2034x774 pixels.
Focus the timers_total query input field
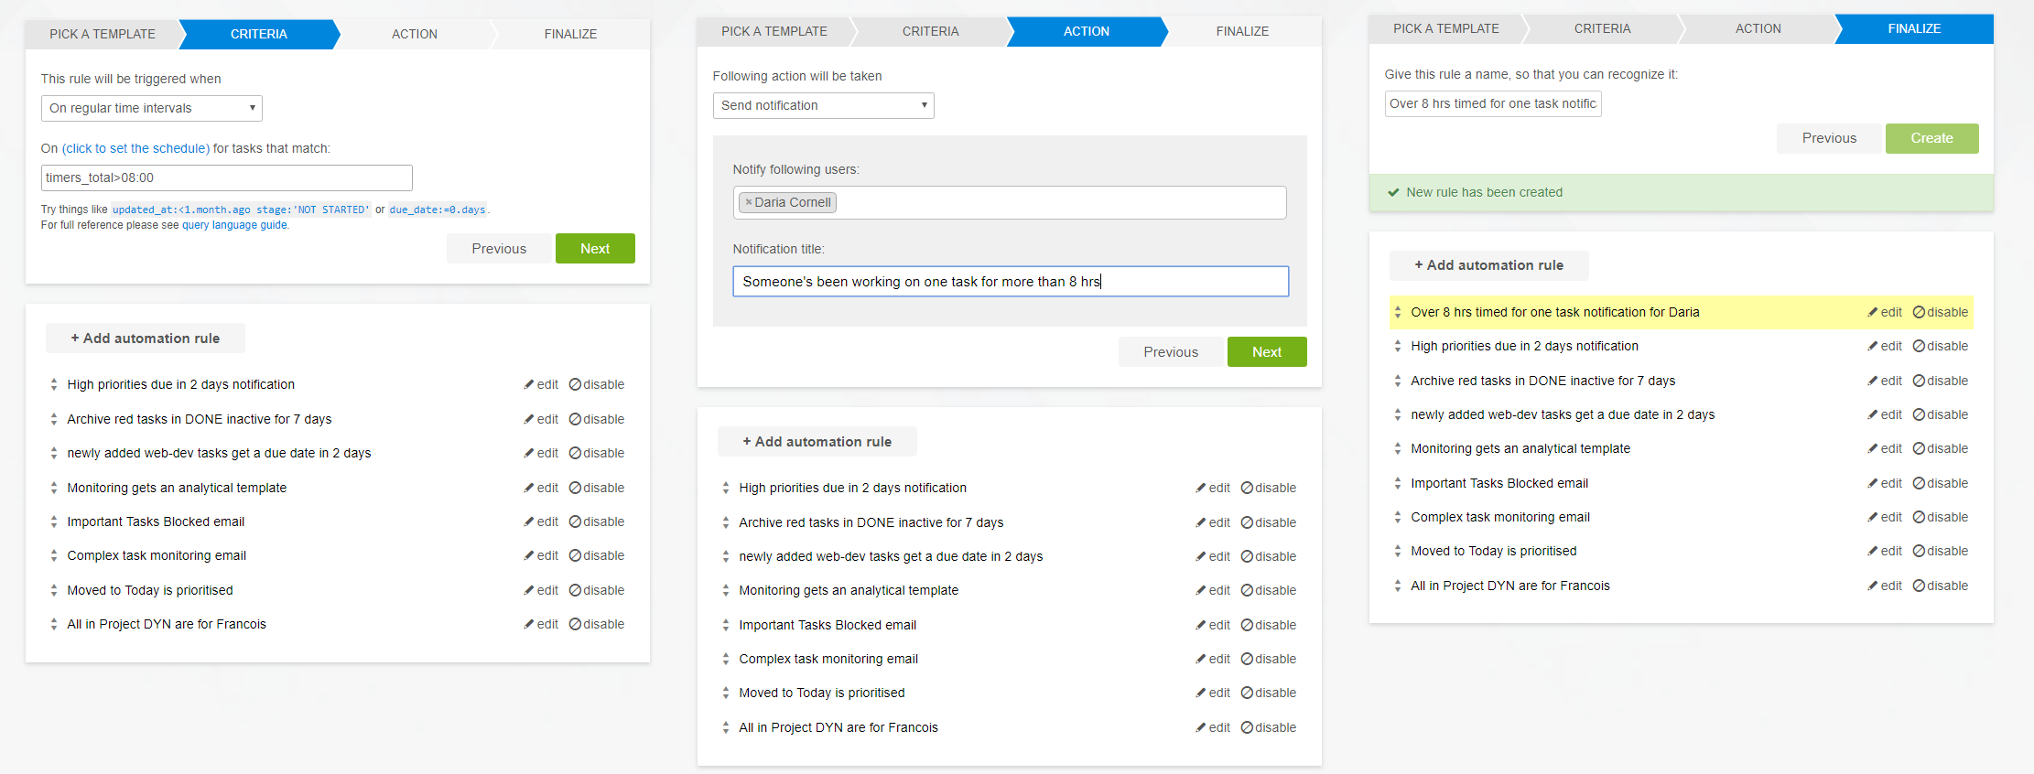(x=226, y=177)
